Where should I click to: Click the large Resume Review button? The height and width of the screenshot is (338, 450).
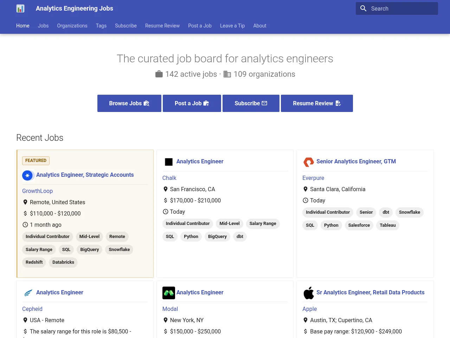[317, 103]
